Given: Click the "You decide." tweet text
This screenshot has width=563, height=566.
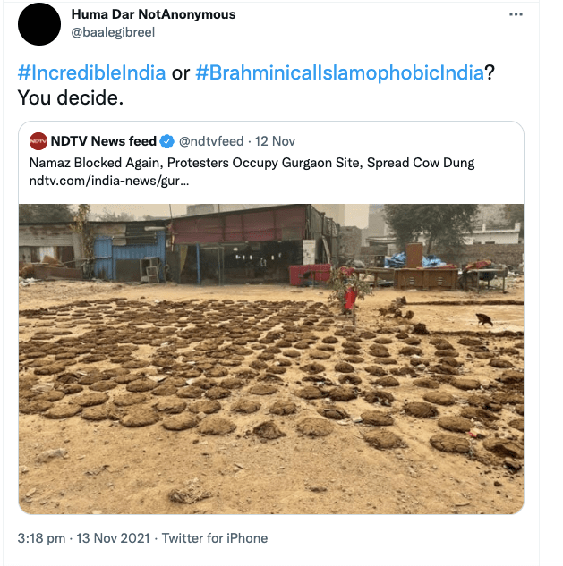Looking at the screenshot, I should click(70, 97).
